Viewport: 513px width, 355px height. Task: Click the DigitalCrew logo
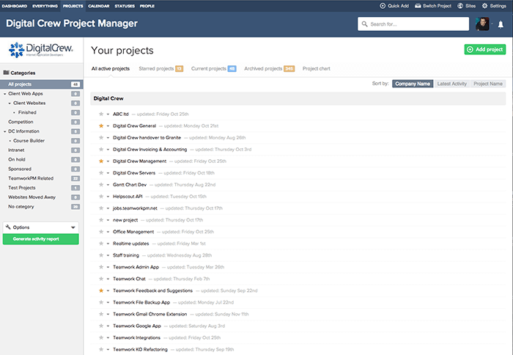click(x=40, y=50)
